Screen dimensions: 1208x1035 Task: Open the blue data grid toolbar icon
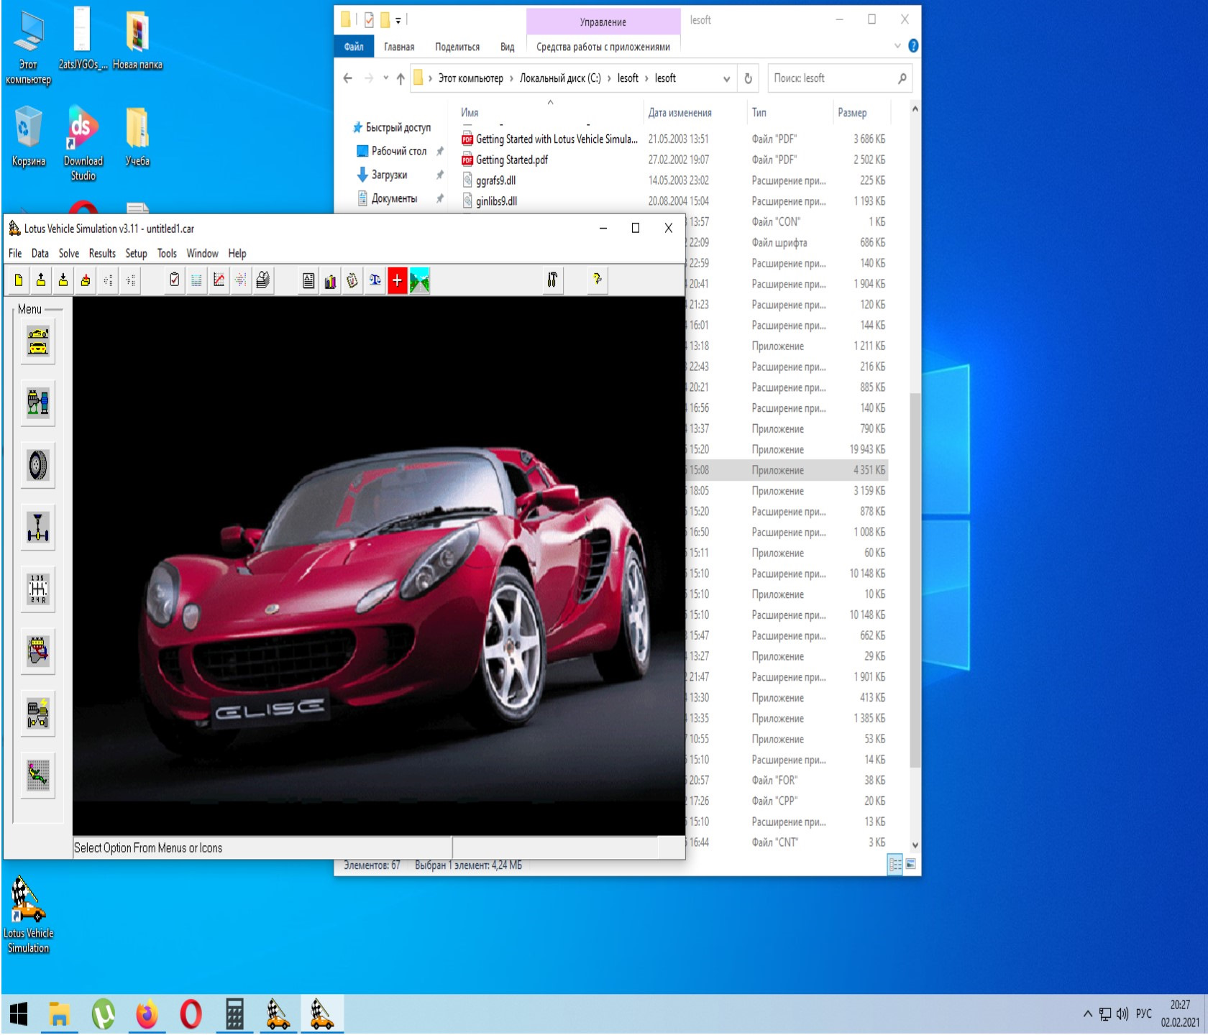coord(196,280)
